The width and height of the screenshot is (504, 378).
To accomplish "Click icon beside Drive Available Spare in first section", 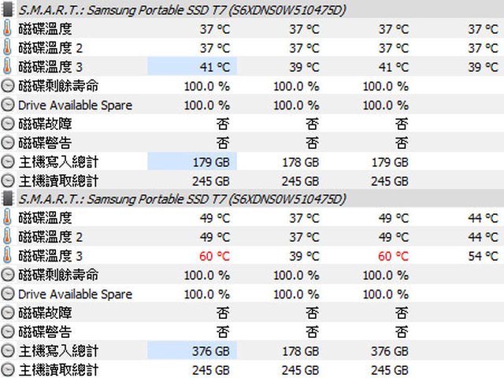I will (x=8, y=105).
